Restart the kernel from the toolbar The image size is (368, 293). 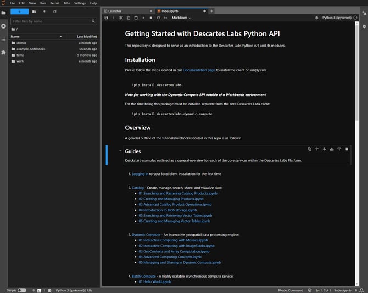[x=158, y=18]
